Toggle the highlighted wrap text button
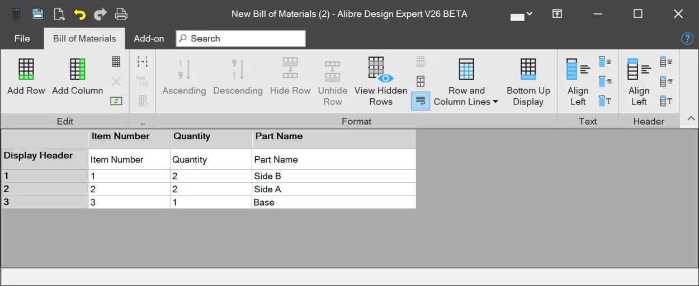699x286 pixels. point(421,101)
